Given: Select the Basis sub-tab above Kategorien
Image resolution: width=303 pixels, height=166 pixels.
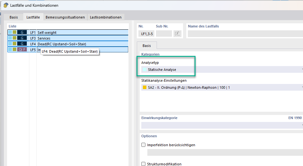Looking at the screenshot, I should coord(147,46).
